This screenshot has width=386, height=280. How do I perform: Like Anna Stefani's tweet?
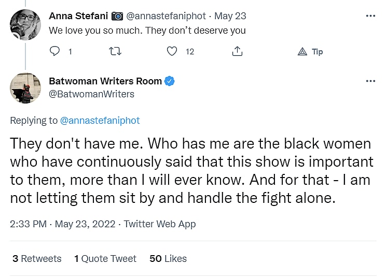172,51
